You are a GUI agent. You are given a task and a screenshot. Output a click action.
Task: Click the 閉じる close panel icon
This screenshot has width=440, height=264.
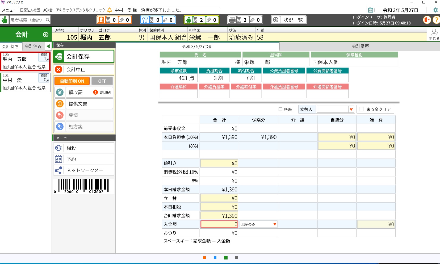click(434, 35)
